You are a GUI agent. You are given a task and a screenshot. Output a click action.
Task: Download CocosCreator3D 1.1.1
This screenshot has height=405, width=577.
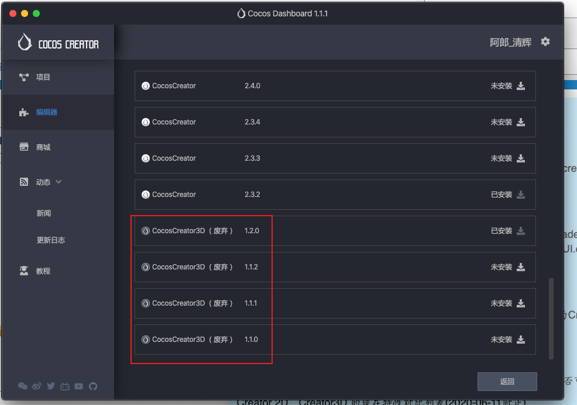coord(521,303)
